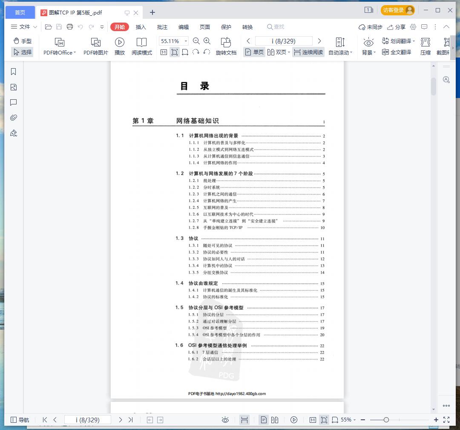Image resolution: width=460 pixels, height=430 pixels.
Task: Click fit width icon in ribbon
Action: click(185, 52)
